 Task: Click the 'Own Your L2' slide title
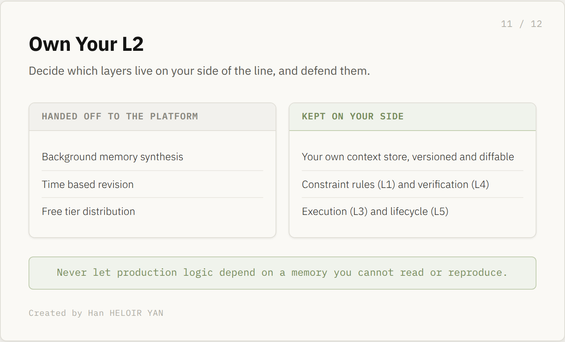(x=86, y=44)
